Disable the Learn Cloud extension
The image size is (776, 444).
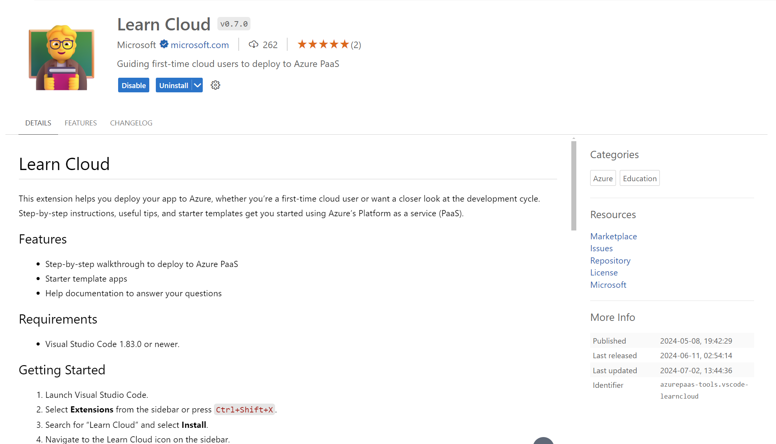coord(133,85)
